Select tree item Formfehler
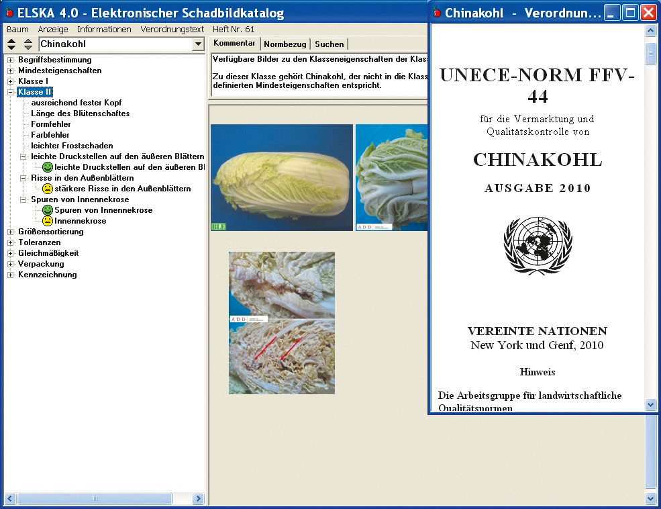661x509 pixels. (50, 124)
